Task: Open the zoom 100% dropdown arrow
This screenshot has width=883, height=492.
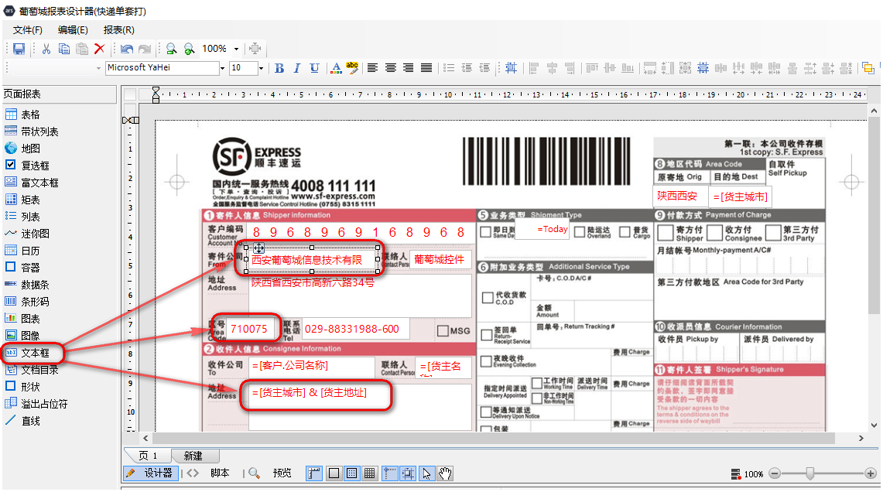Action: [237, 49]
